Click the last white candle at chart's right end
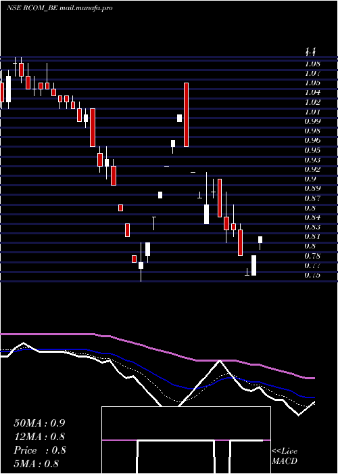338x474 pixels. pos(260,240)
